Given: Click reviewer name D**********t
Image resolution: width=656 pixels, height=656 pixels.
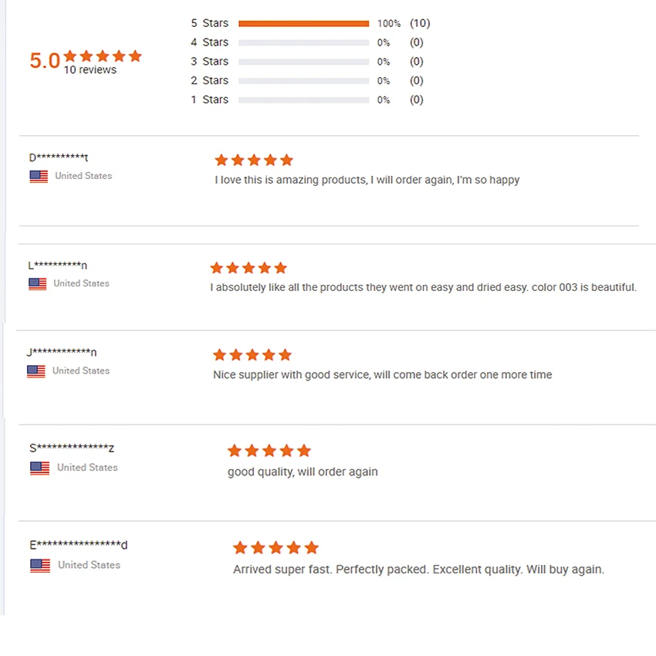Looking at the screenshot, I should click(59, 157).
